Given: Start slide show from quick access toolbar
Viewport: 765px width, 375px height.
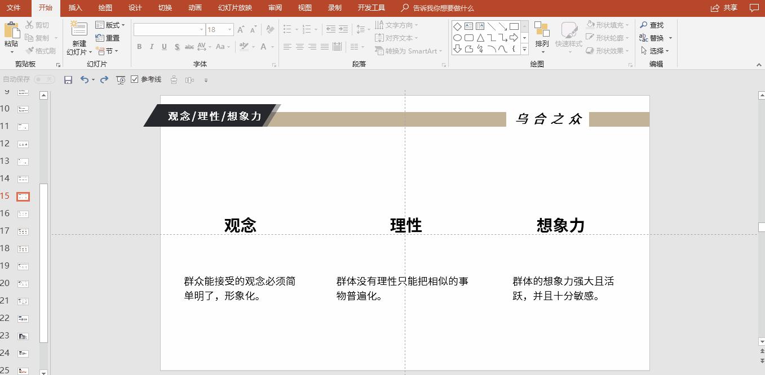Looking at the screenshot, I should [x=120, y=79].
